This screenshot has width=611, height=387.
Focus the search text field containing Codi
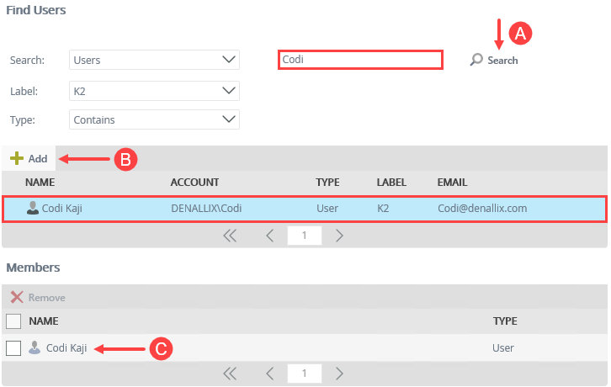359,60
